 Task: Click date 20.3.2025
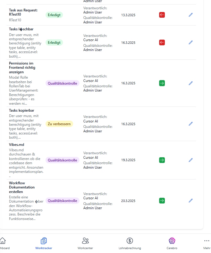point(128,201)
